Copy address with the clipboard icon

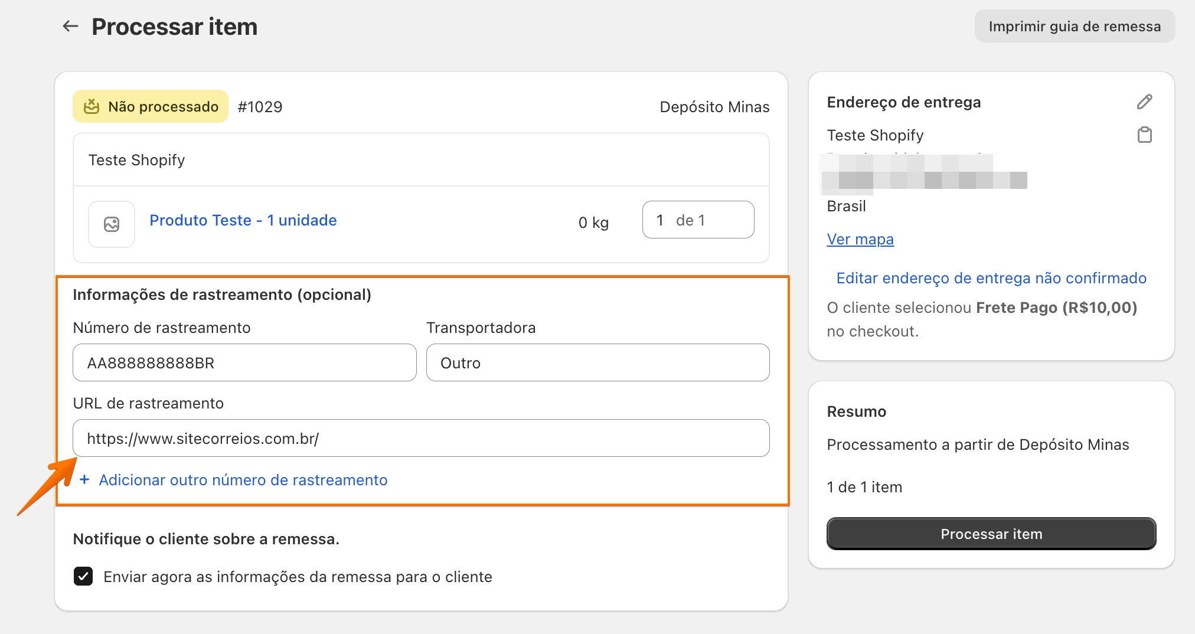1144,135
